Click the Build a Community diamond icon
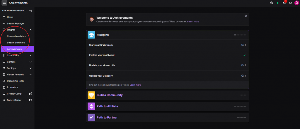 91,95
